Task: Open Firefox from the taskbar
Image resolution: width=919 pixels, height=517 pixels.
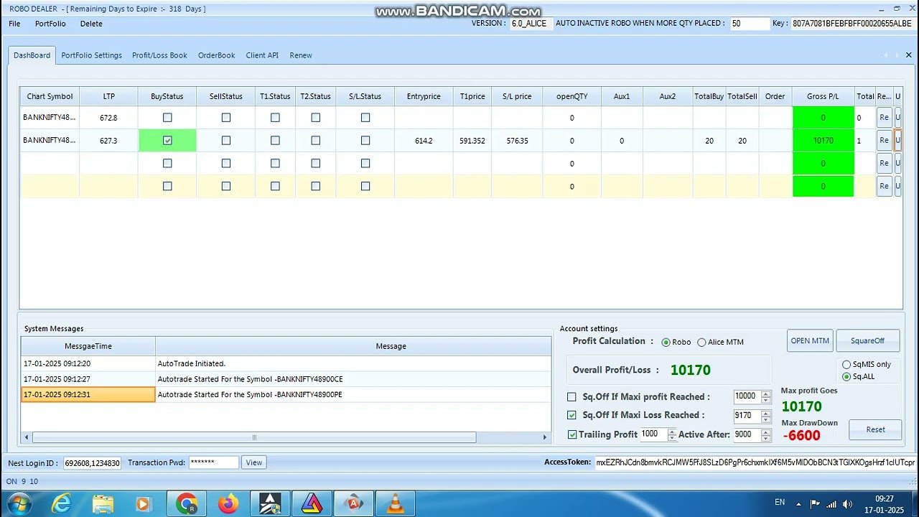Action: [x=228, y=504]
